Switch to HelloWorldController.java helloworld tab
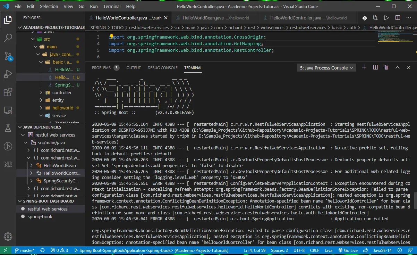Screen dimensions: 417x255 tap(308, 18)
